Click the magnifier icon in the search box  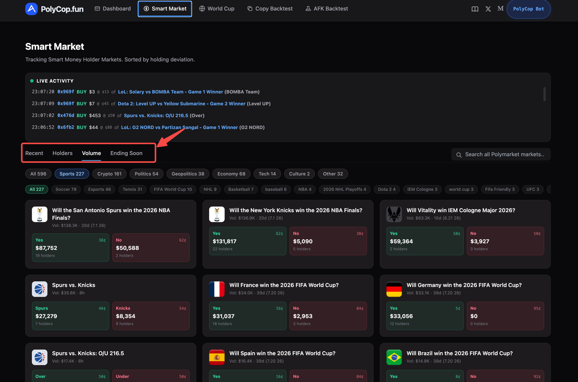point(459,154)
